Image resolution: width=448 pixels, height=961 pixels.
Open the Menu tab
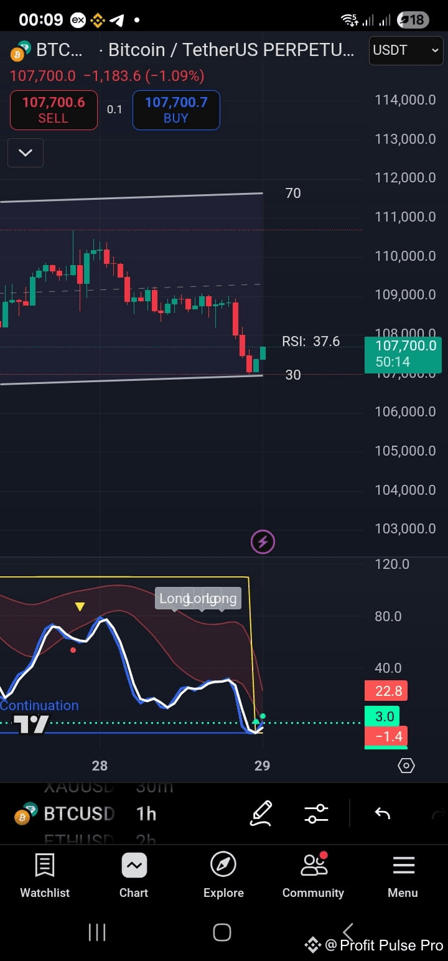403,876
